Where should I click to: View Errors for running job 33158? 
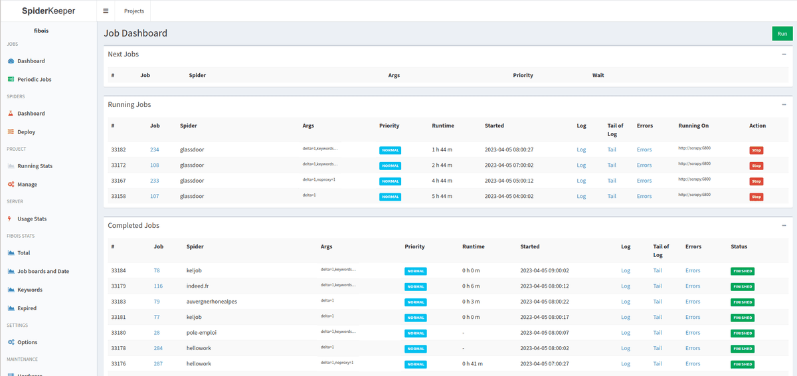(644, 197)
